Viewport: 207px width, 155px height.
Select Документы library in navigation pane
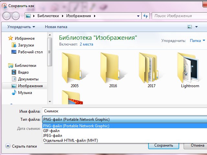click(28, 79)
